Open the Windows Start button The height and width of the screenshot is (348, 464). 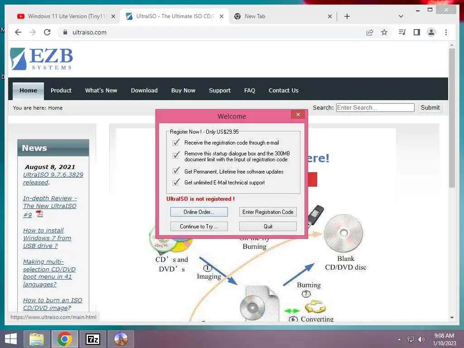click(11, 339)
